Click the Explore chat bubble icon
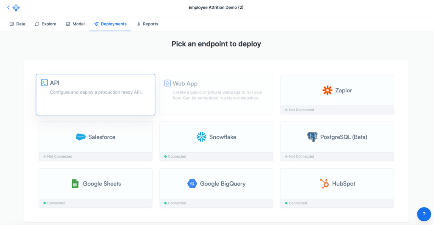This screenshot has width=434, height=225. (37, 24)
